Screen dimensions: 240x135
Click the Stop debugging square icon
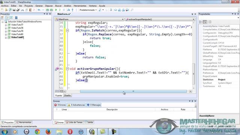click(x=64, y=10)
